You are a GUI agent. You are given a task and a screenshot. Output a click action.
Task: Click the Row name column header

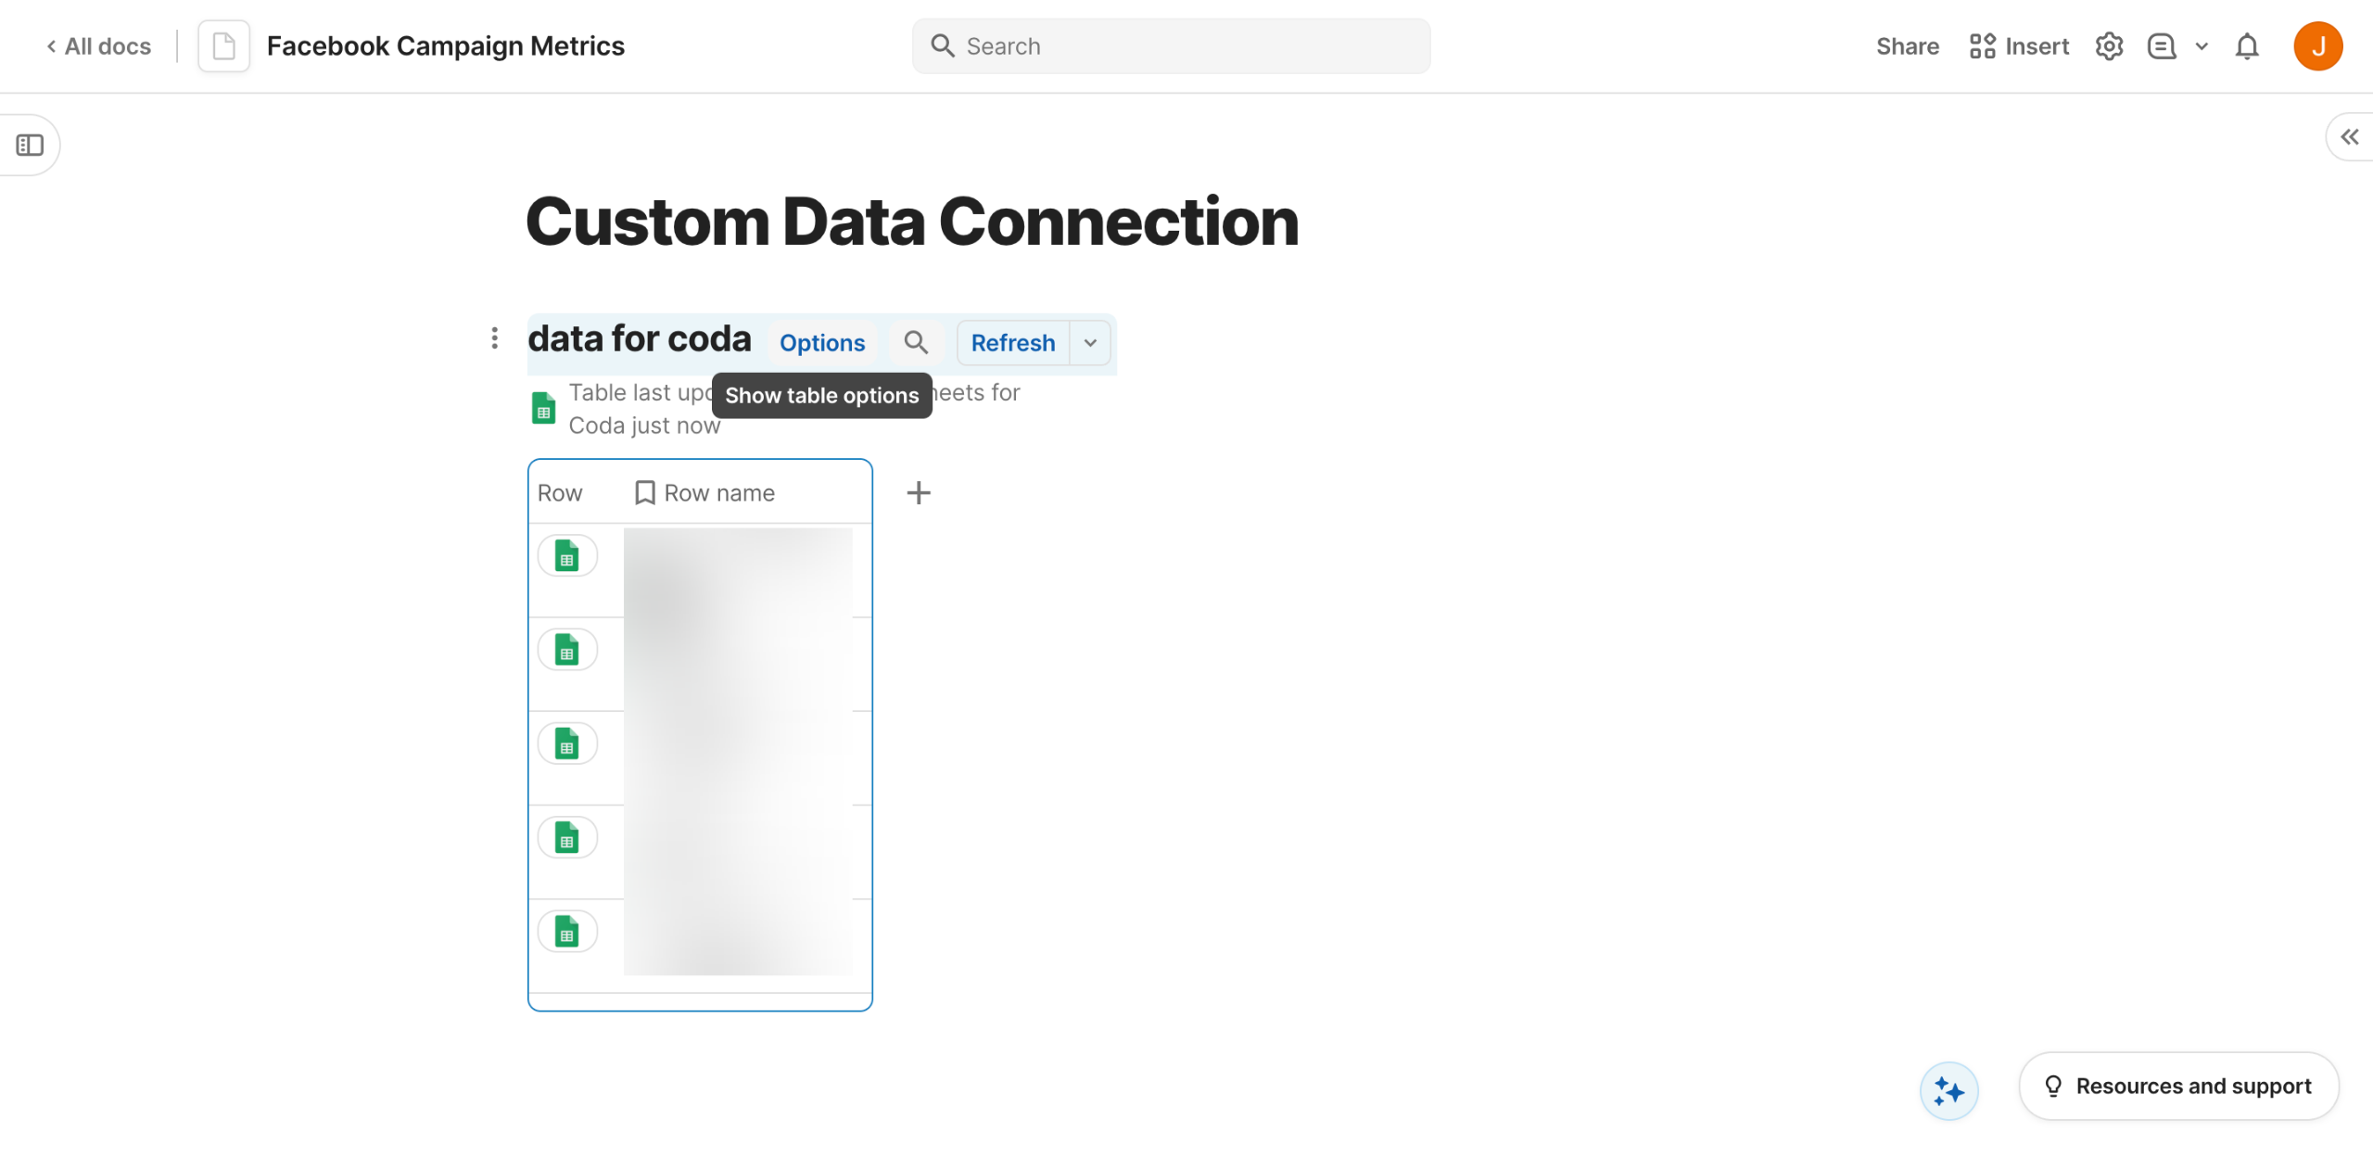click(718, 493)
